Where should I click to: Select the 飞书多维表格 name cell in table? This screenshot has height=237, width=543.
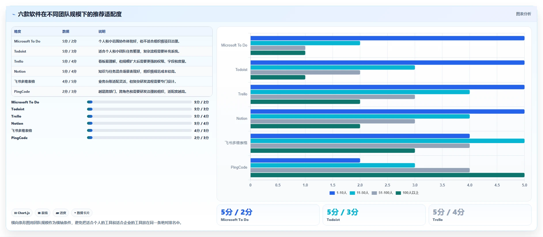(x=24, y=82)
